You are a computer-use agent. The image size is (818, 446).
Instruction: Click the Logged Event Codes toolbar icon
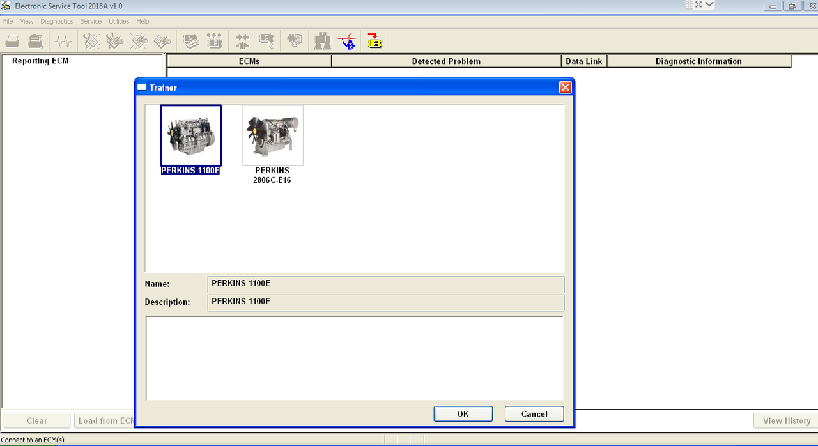click(x=162, y=42)
